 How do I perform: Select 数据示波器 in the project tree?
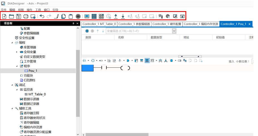tap(31, 99)
